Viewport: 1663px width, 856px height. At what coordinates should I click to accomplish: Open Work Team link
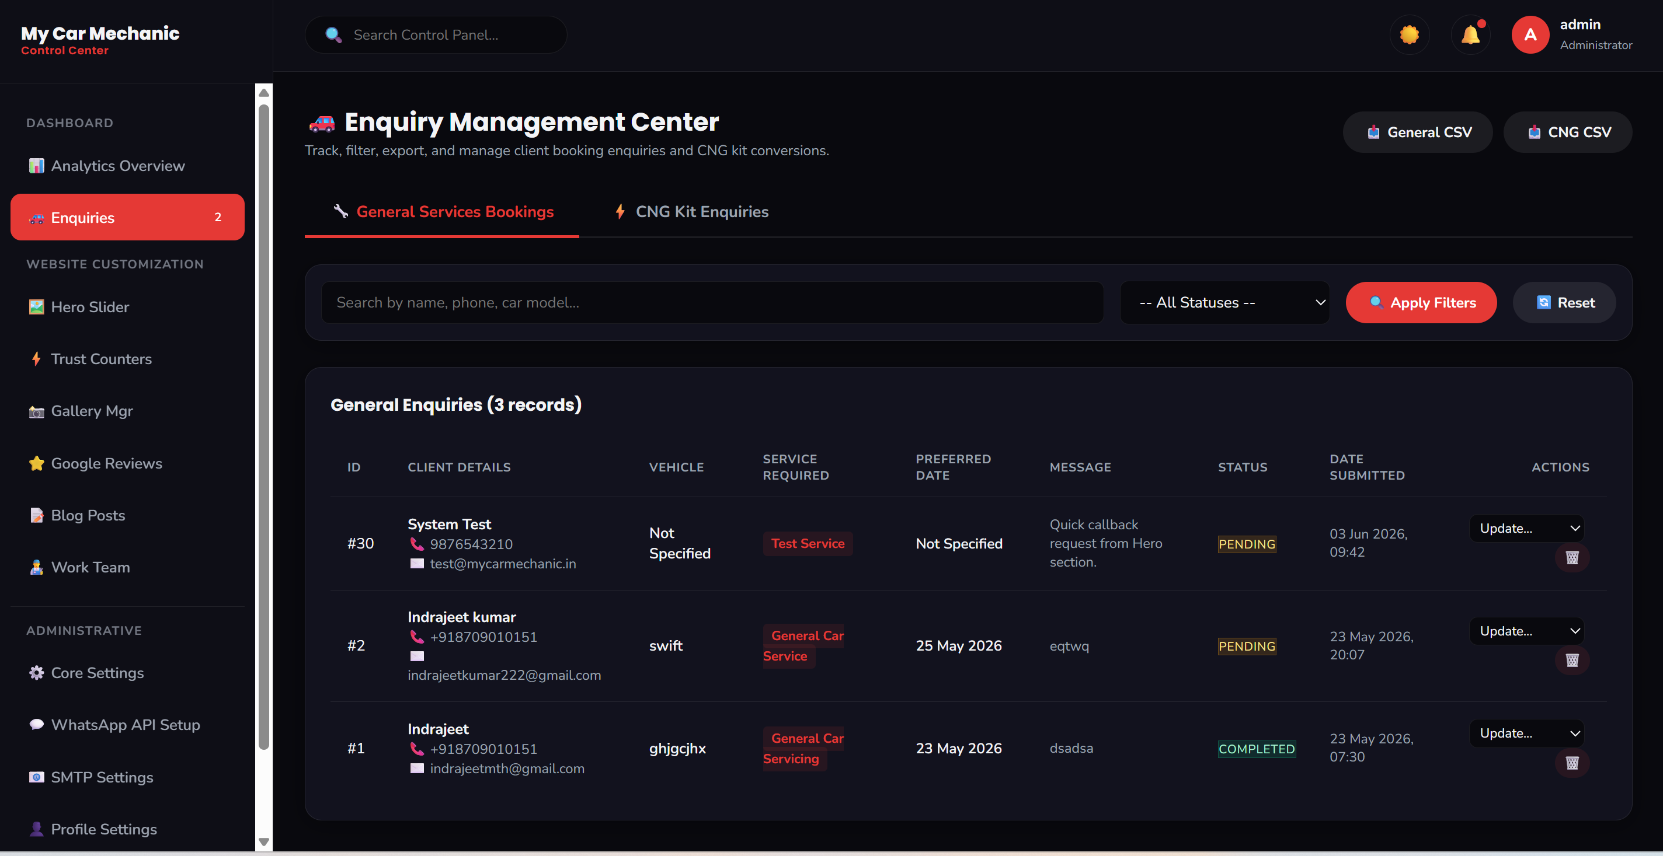[127, 568]
